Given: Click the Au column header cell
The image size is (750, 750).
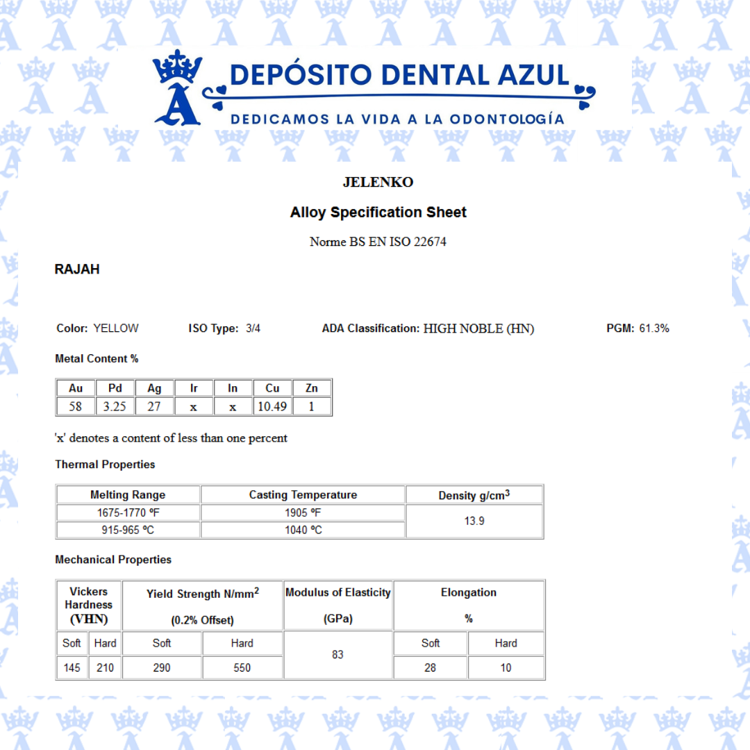Looking at the screenshot, I should (x=75, y=388).
